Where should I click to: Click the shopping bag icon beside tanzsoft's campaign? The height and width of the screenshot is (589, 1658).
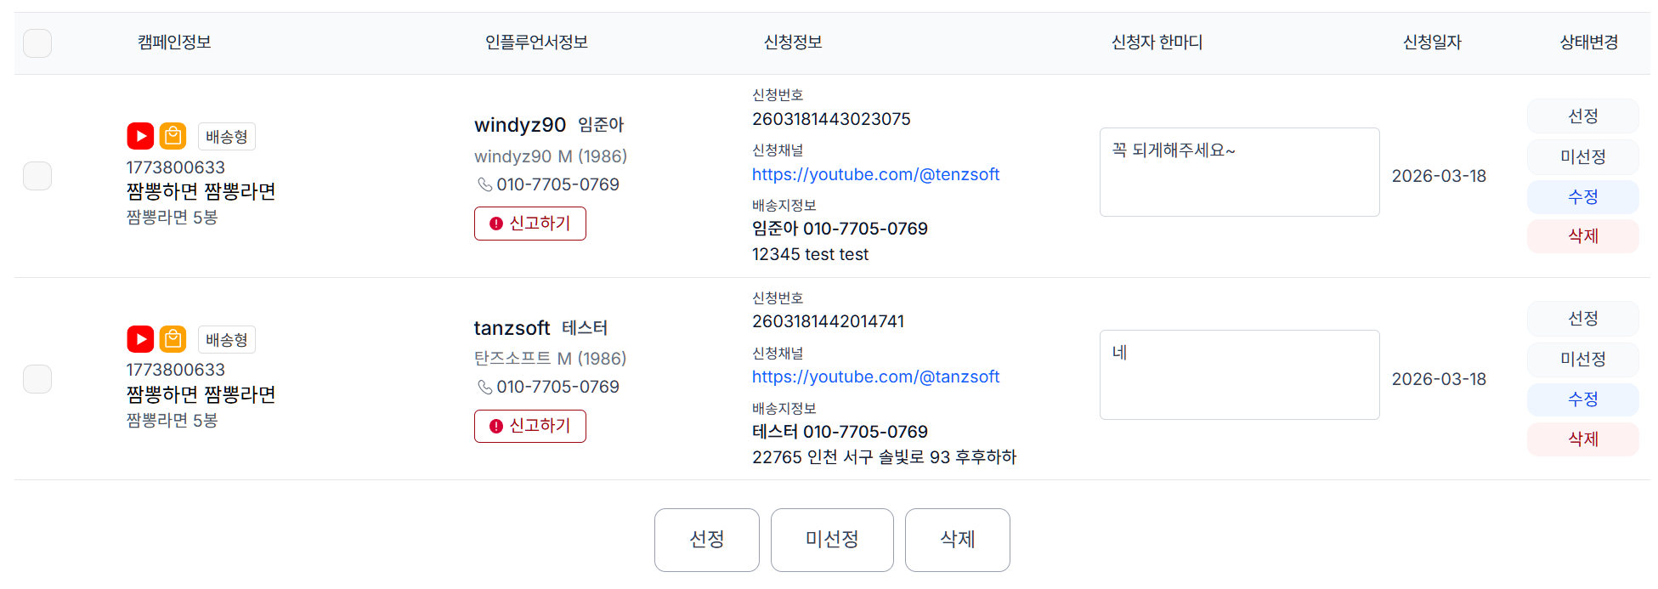tap(173, 338)
